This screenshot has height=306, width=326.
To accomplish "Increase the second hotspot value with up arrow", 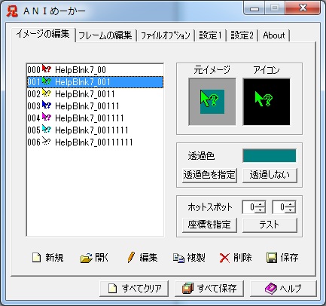I will [291, 204].
